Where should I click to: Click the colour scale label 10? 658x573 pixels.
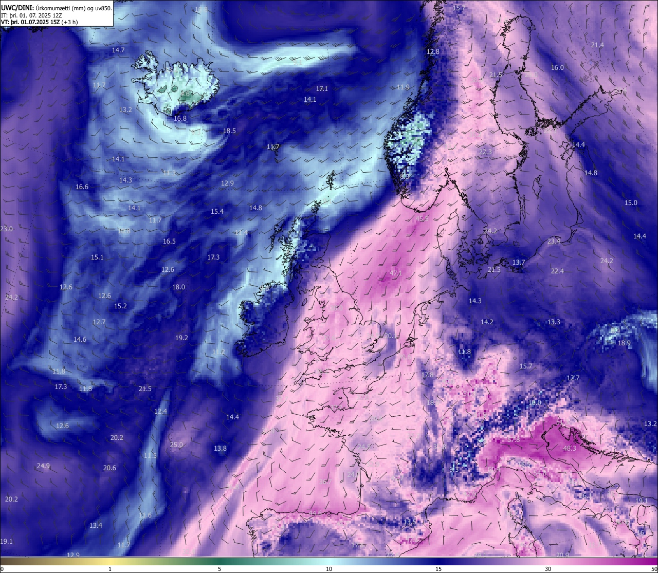click(x=329, y=569)
